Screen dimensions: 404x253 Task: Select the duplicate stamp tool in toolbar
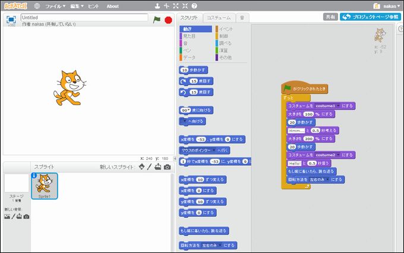point(157,6)
